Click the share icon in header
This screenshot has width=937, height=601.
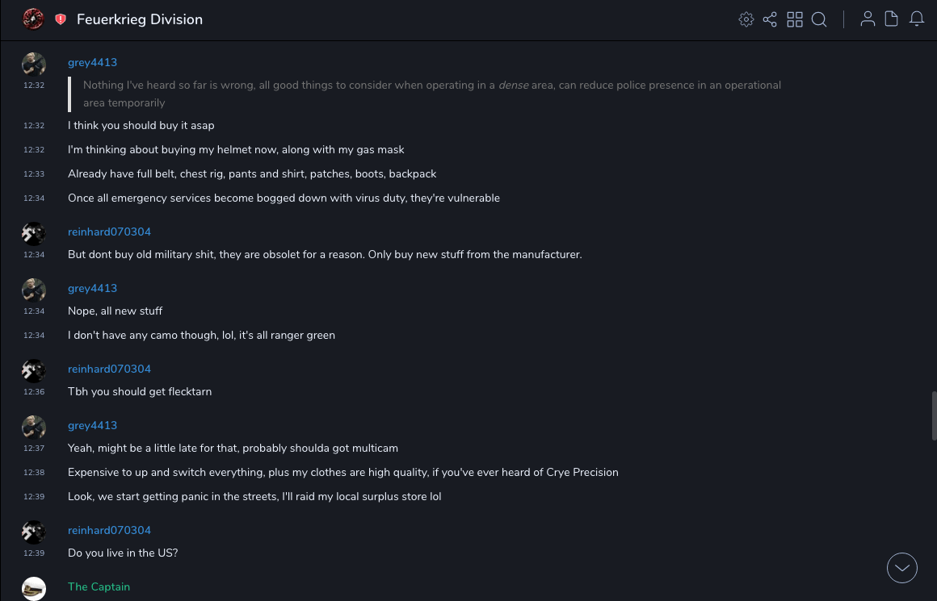[x=770, y=19]
